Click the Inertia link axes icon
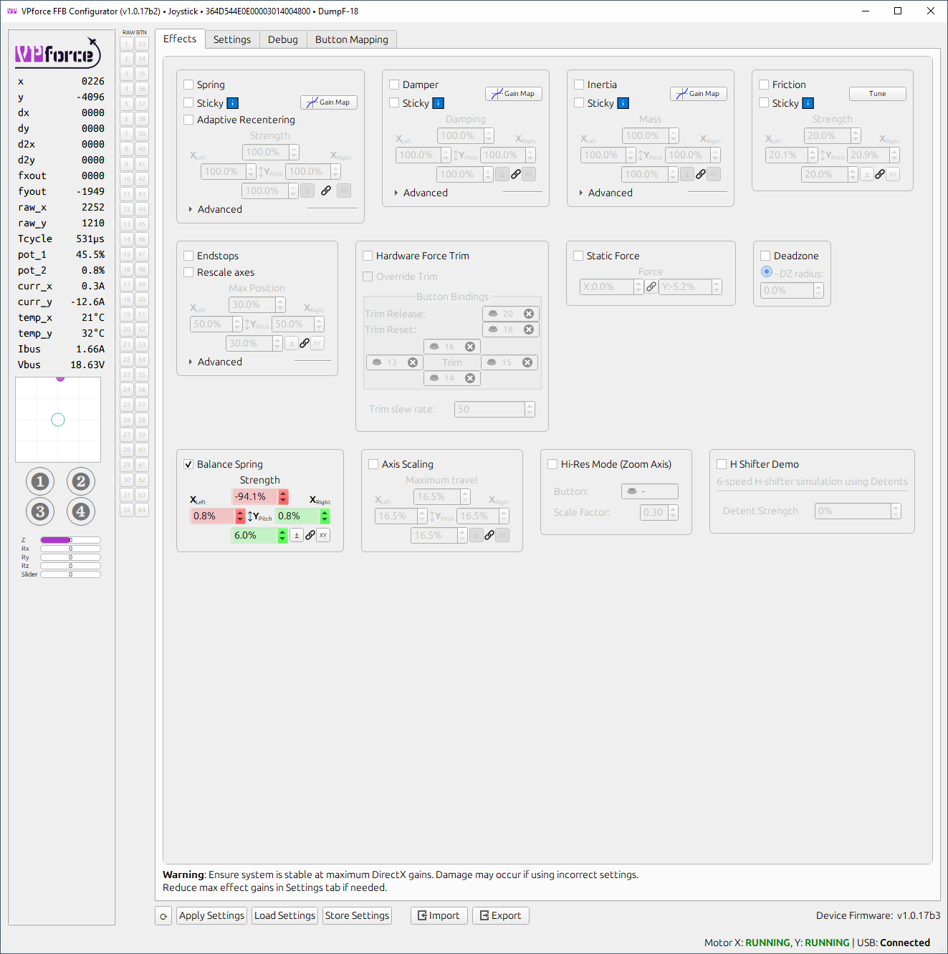Image resolution: width=948 pixels, height=954 pixels. (701, 174)
